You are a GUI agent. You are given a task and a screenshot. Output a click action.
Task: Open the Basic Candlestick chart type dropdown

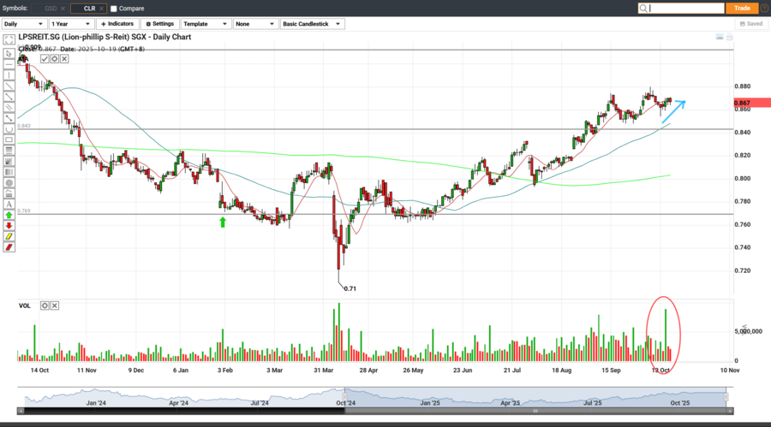[x=312, y=24]
